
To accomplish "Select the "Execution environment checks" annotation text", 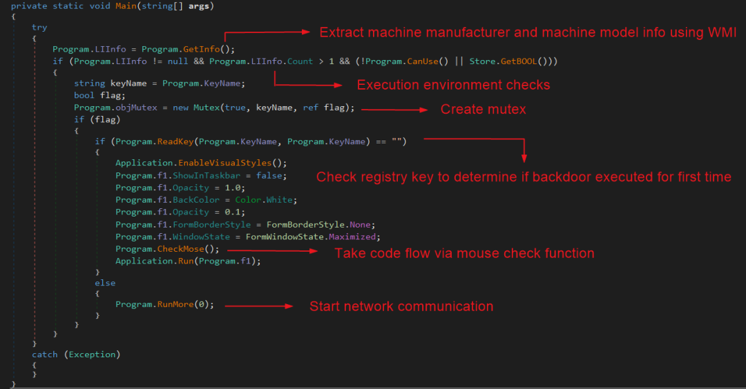I will pyautogui.click(x=453, y=85).
